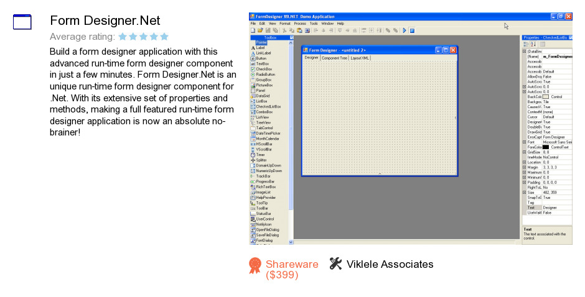The width and height of the screenshot is (585, 297).
Task: Click the Shareware ribbon badge icon
Action: 255,266
